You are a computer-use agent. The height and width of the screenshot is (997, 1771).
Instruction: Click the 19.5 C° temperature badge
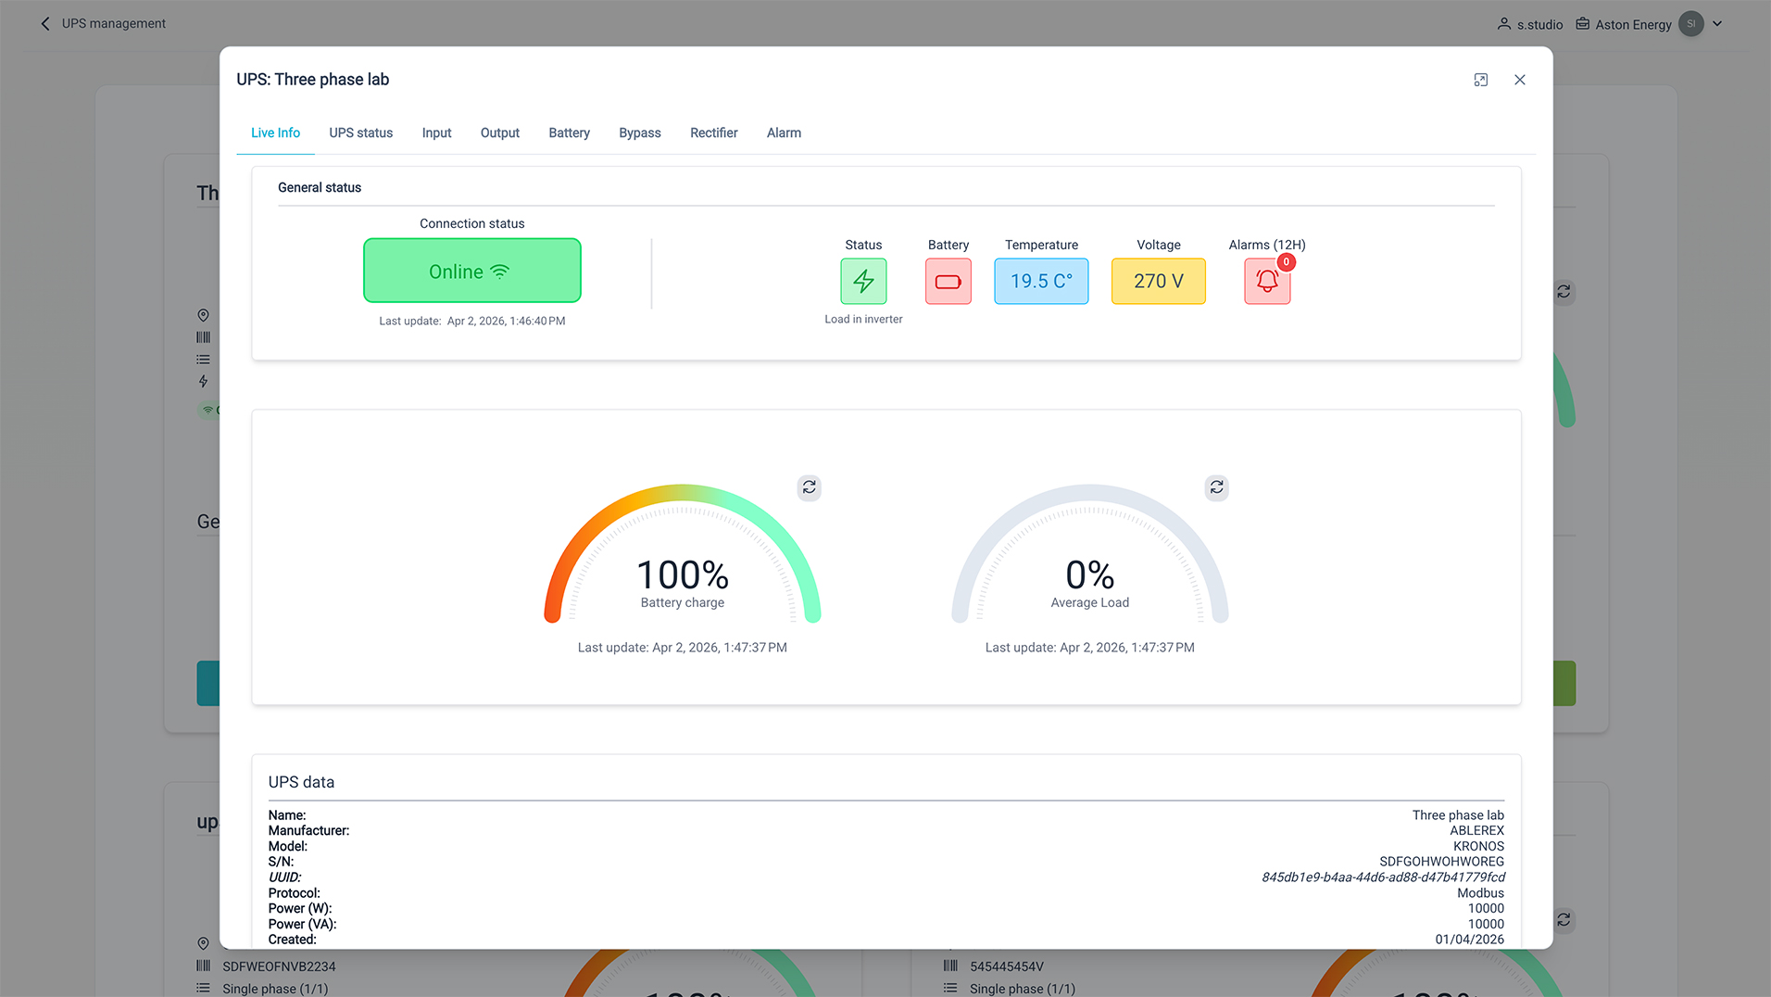(x=1041, y=281)
